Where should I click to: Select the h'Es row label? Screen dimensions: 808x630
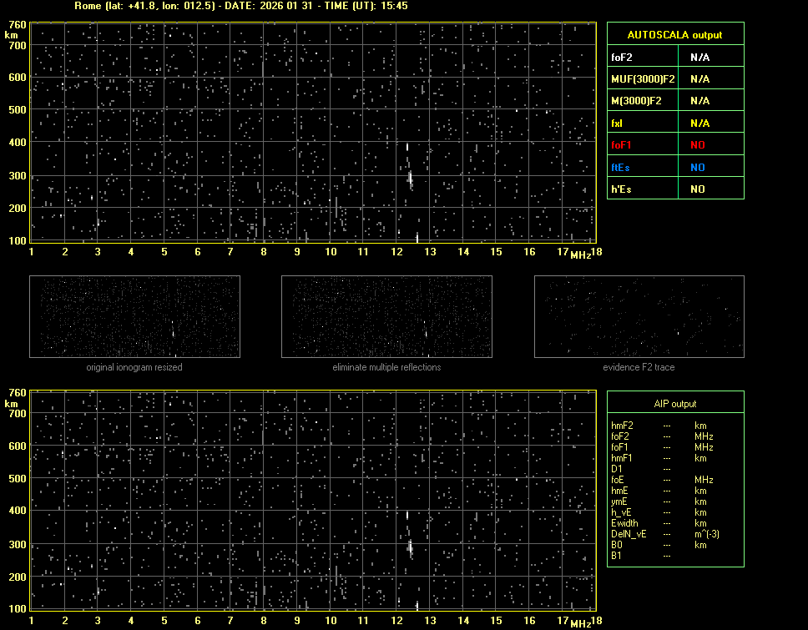621,189
